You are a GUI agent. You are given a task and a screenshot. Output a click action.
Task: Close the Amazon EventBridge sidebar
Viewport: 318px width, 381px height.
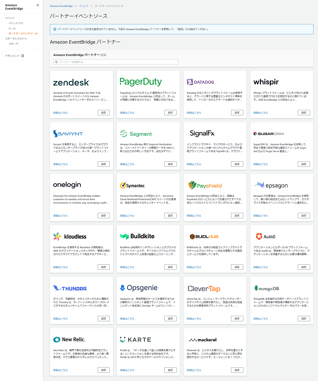37,5
